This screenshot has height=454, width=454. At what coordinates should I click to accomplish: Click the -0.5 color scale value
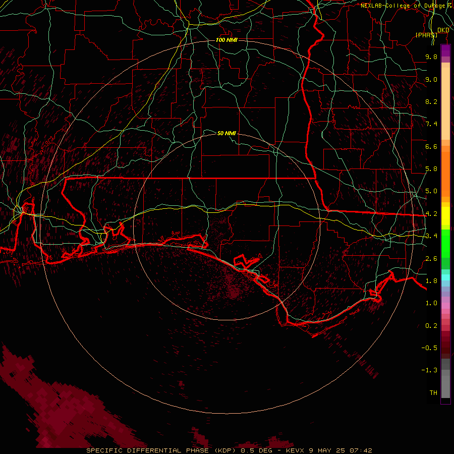(x=429, y=348)
